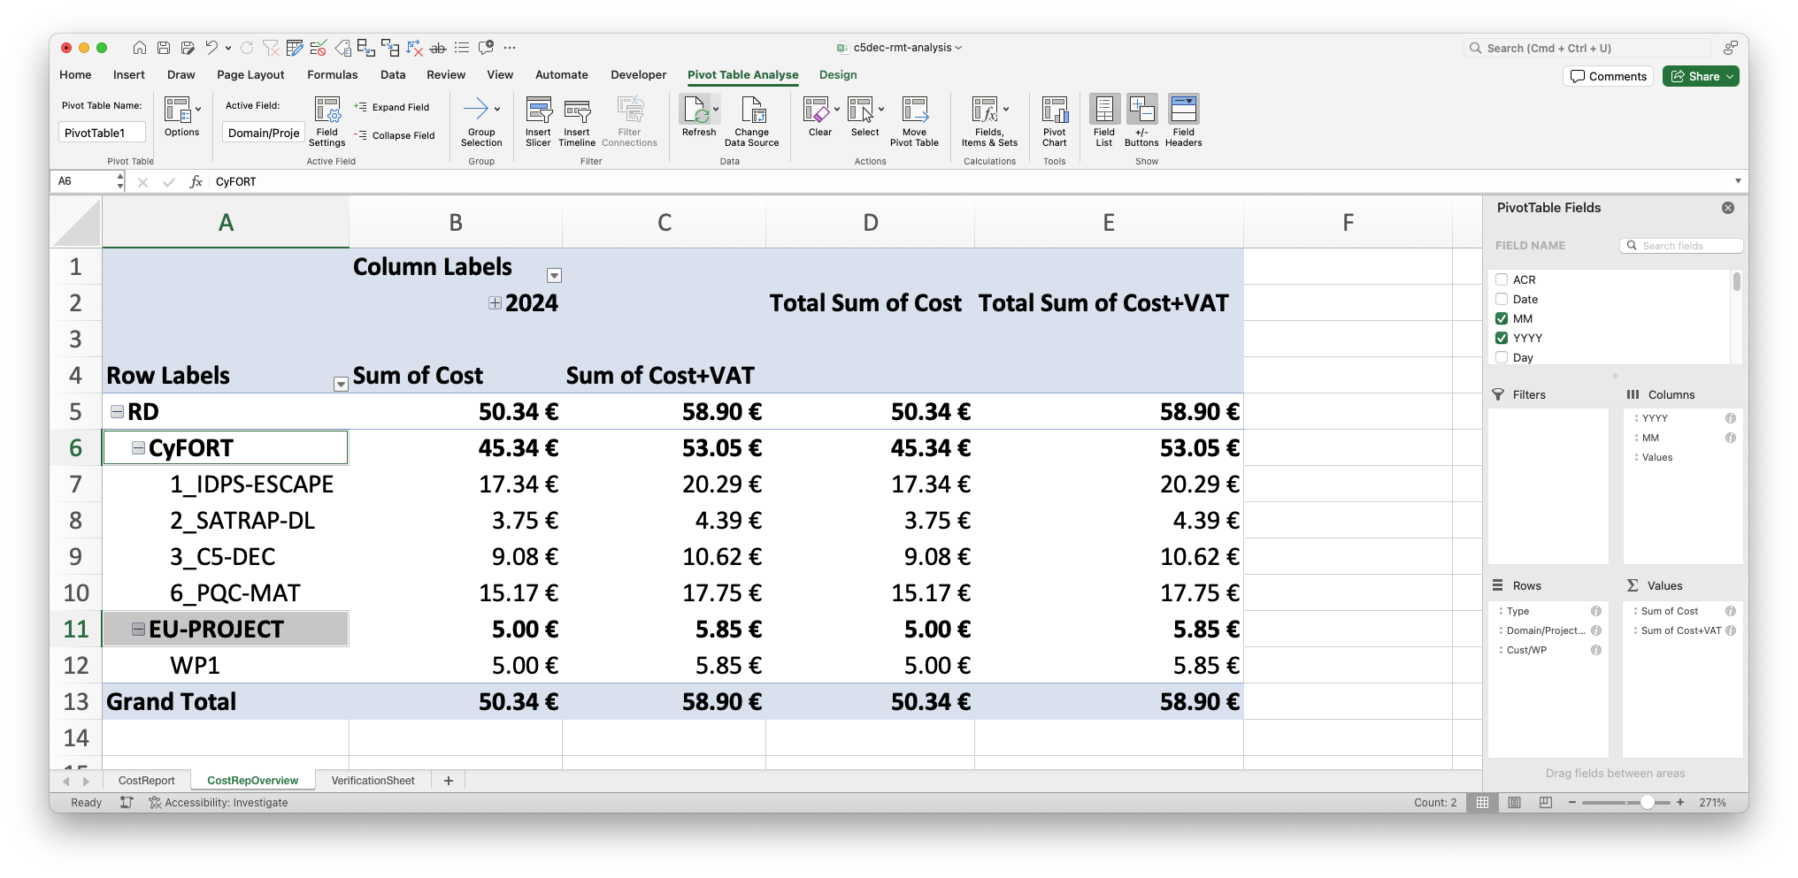
Task: Open the Share menu
Action: pos(1700,76)
